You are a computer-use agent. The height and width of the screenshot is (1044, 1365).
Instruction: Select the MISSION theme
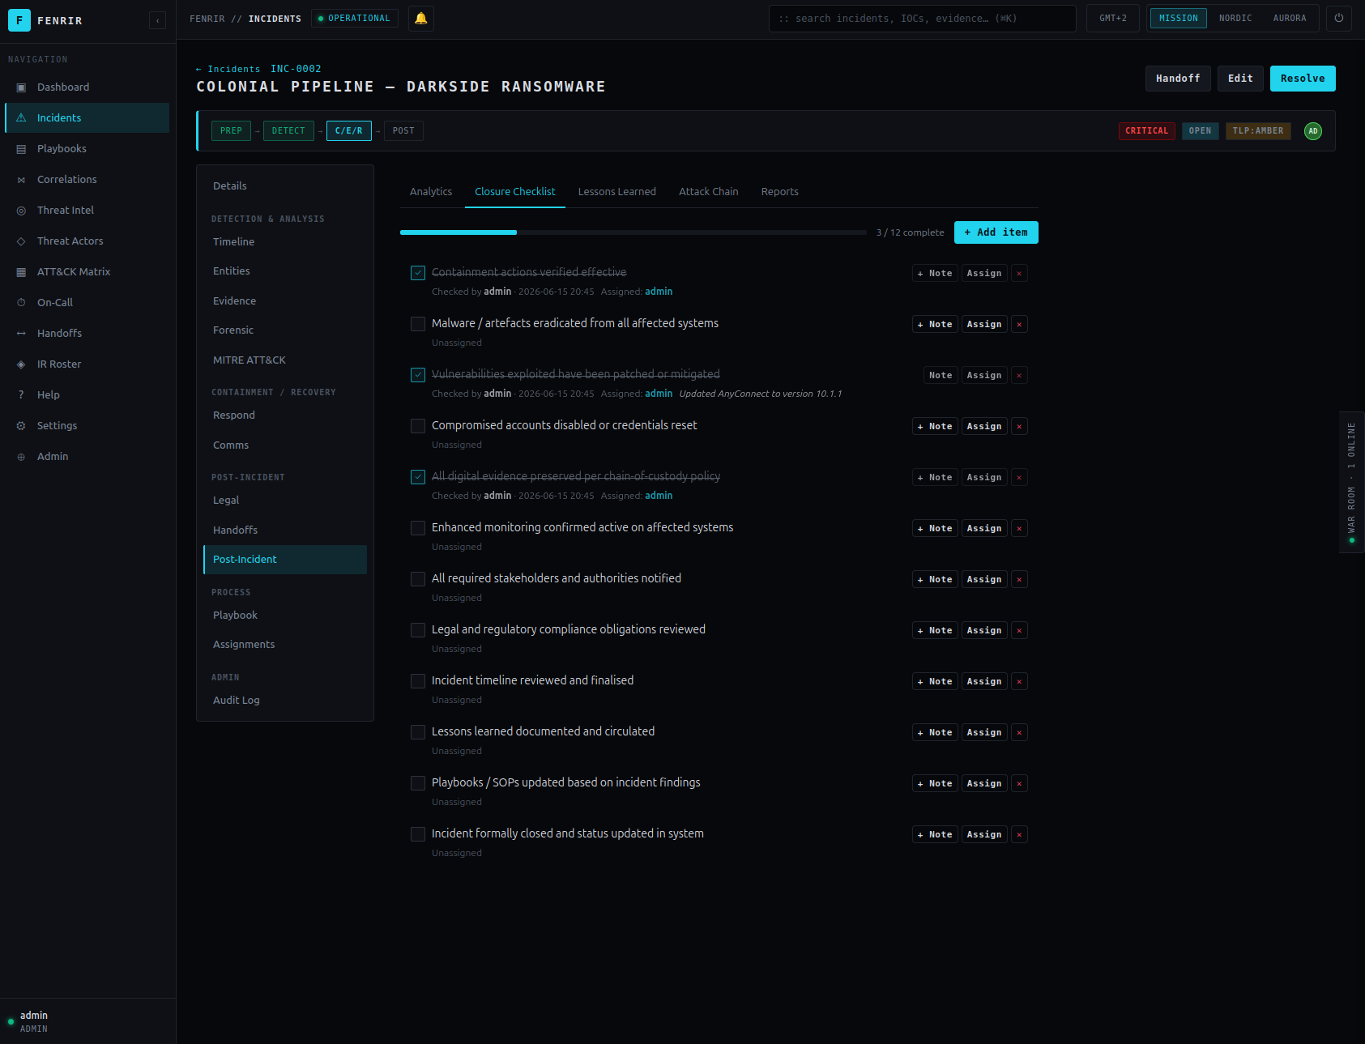[1179, 19]
